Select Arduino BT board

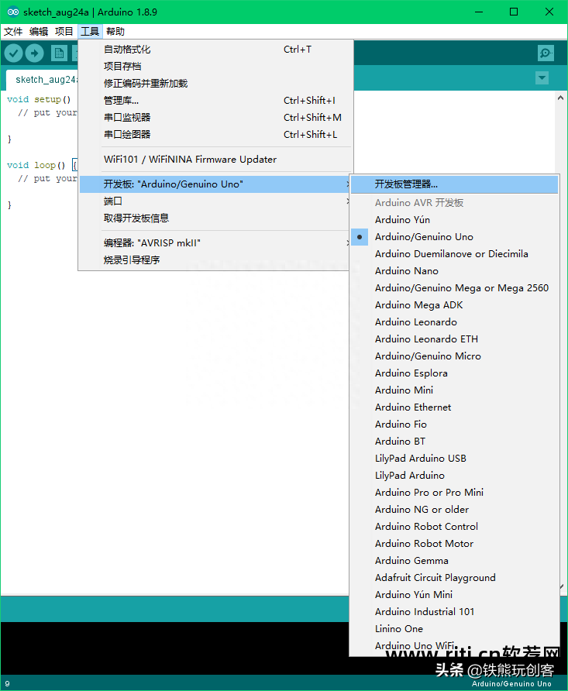pyautogui.click(x=454, y=441)
